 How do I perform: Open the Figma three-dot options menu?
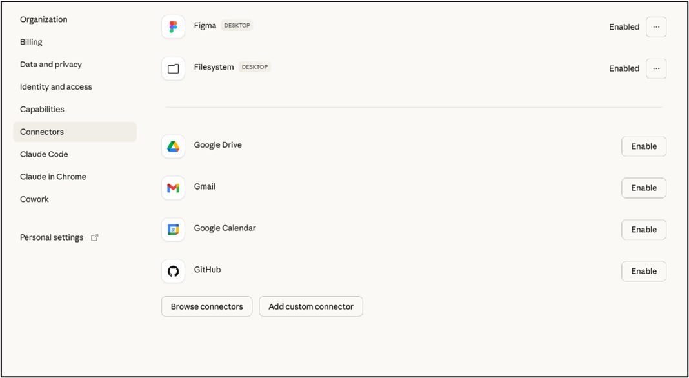[x=656, y=27]
